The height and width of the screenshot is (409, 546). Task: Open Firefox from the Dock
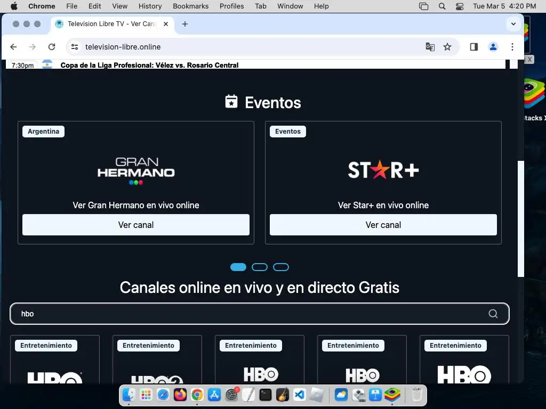pyautogui.click(x=180, y=395)
